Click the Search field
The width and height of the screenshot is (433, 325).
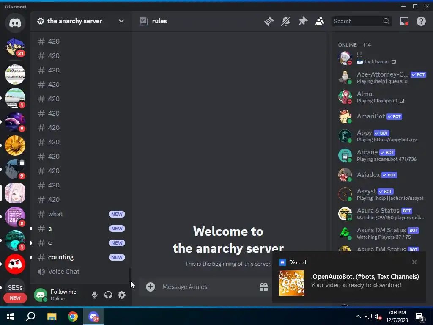click(x=361, y=21)
